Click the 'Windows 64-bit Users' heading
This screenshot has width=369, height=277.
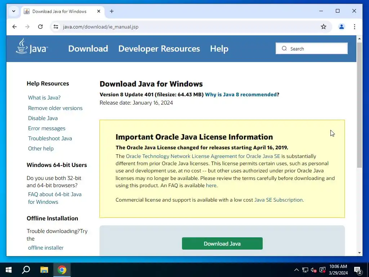click(57, 165)
